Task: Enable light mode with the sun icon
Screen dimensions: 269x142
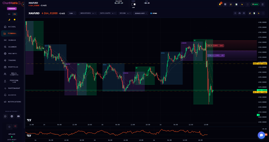Action: pos(15,19)
